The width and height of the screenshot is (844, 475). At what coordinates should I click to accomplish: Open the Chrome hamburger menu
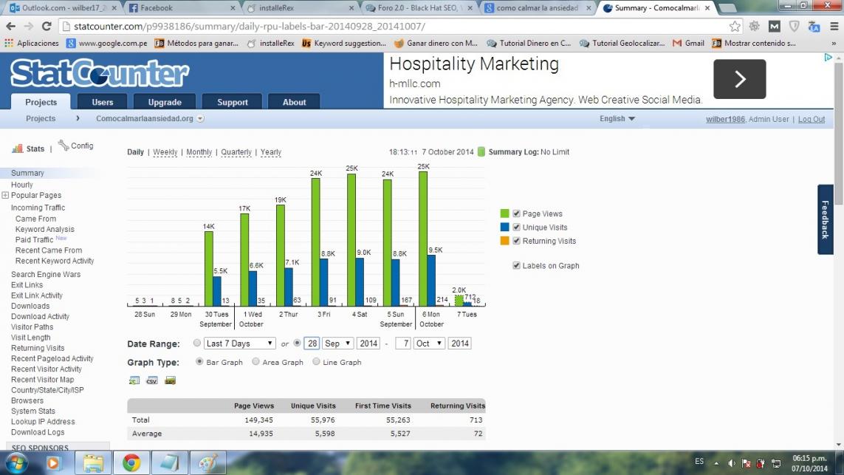coord(834,26)
